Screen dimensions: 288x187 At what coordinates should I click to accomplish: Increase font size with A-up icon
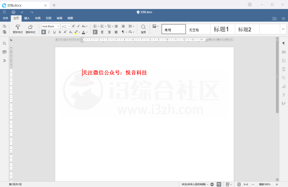pyautogui.click(x=74, y=26)
